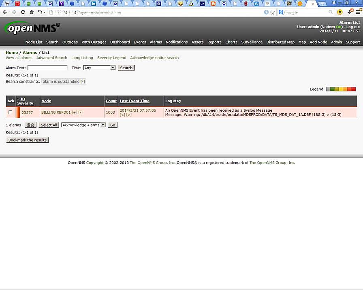Open Node List in the navigation bar
Image resolution: width=363 pixels, height=290 pixels.
[34, 42]
